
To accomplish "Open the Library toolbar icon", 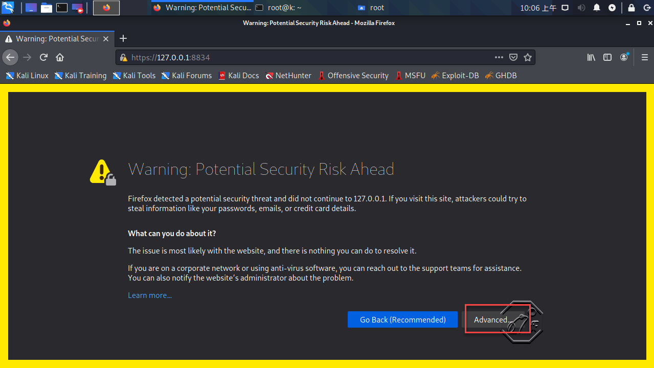I will [x=591, y=57].
